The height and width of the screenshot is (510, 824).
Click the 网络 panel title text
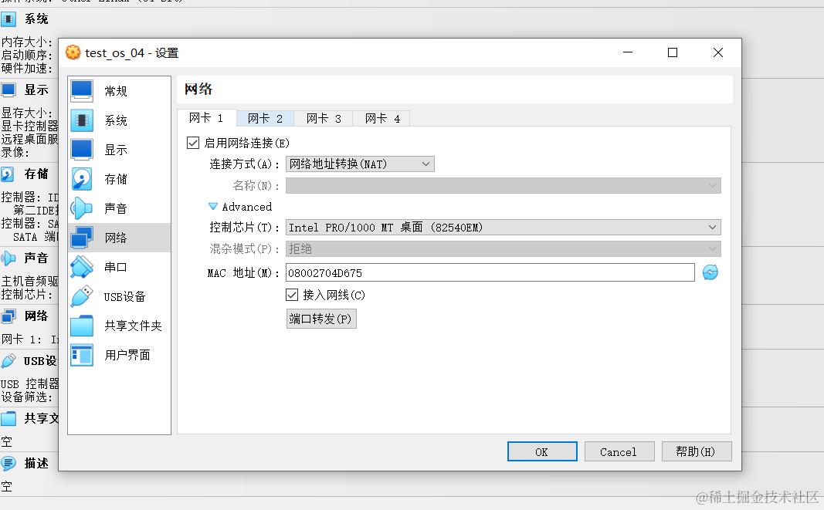click(x=198, y=90)
